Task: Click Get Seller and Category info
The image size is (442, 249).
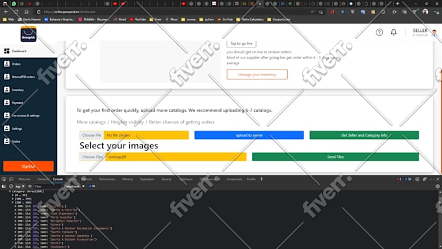Action: [364, 135]
